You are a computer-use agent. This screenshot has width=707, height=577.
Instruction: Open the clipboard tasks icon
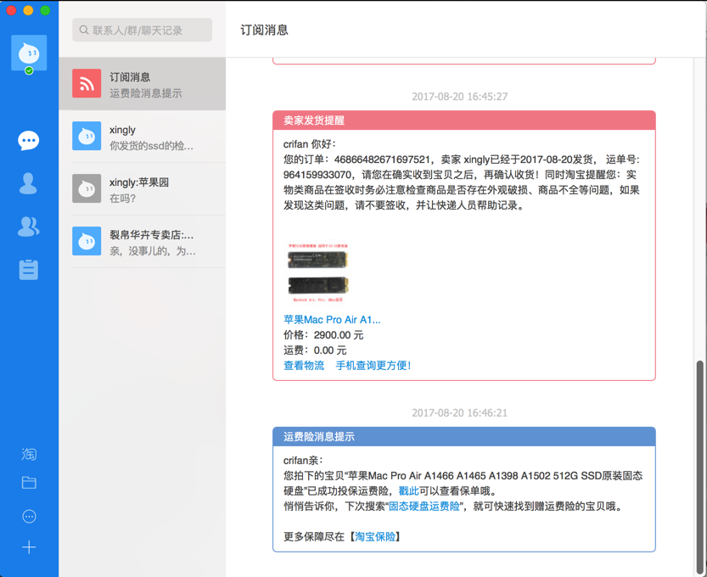click(x=28, y=270)
